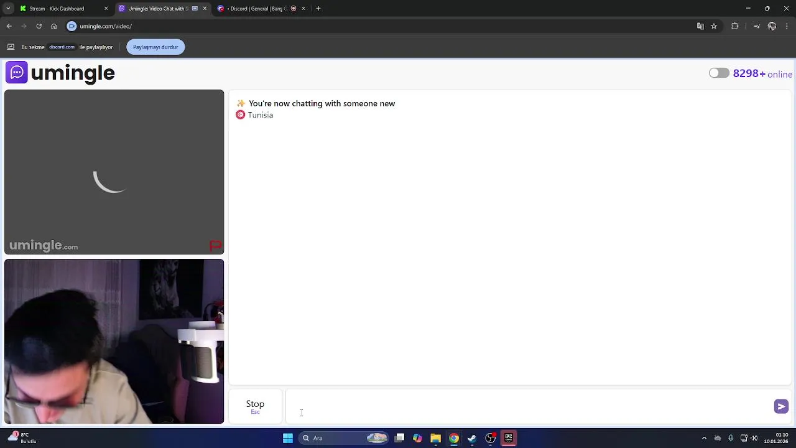Send message with the purple arrow button
Screen dimensions: 796x448
tap(781, 406)
